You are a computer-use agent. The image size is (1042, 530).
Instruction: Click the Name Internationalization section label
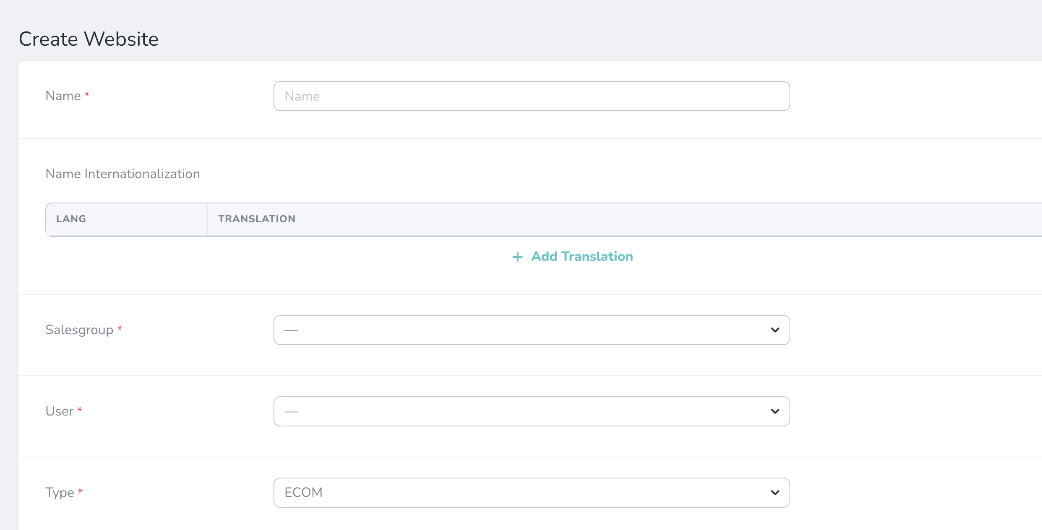(x=122, y=174)
